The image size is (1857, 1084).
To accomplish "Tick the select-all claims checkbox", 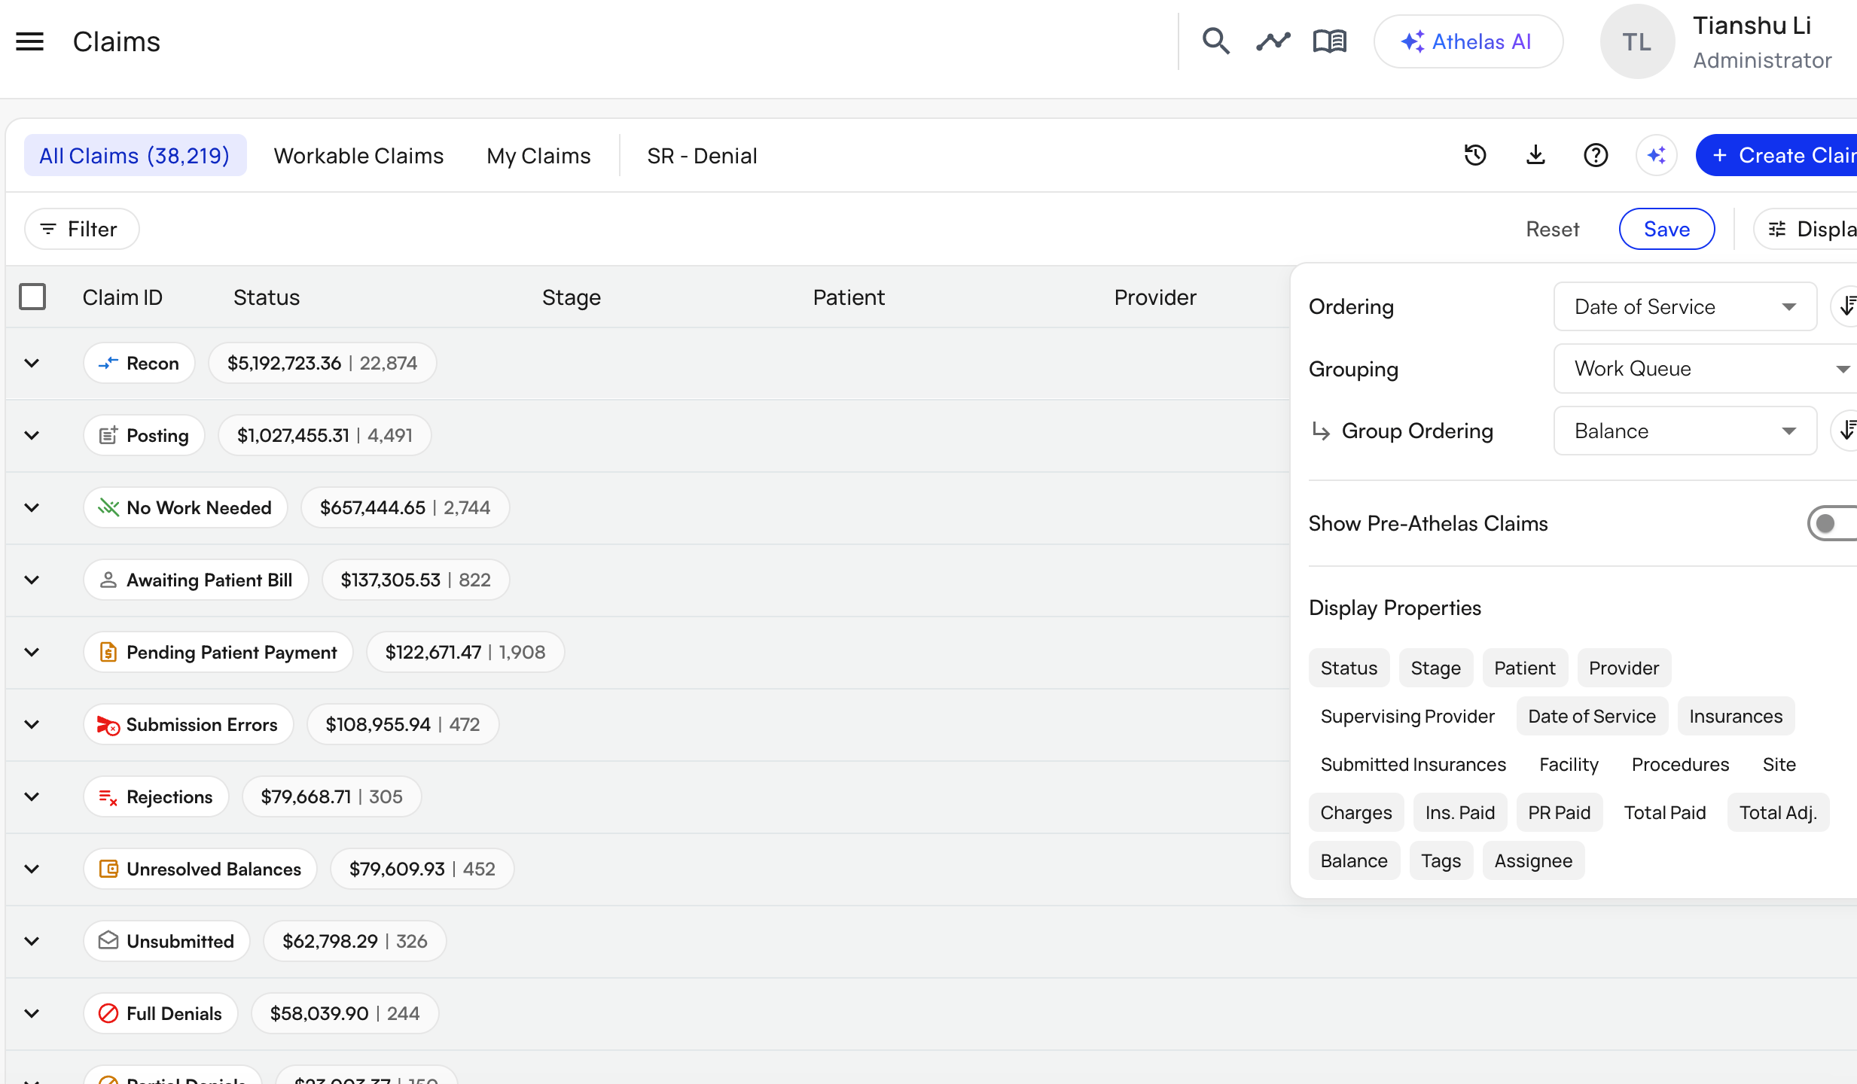I will (x=32, y=297).
